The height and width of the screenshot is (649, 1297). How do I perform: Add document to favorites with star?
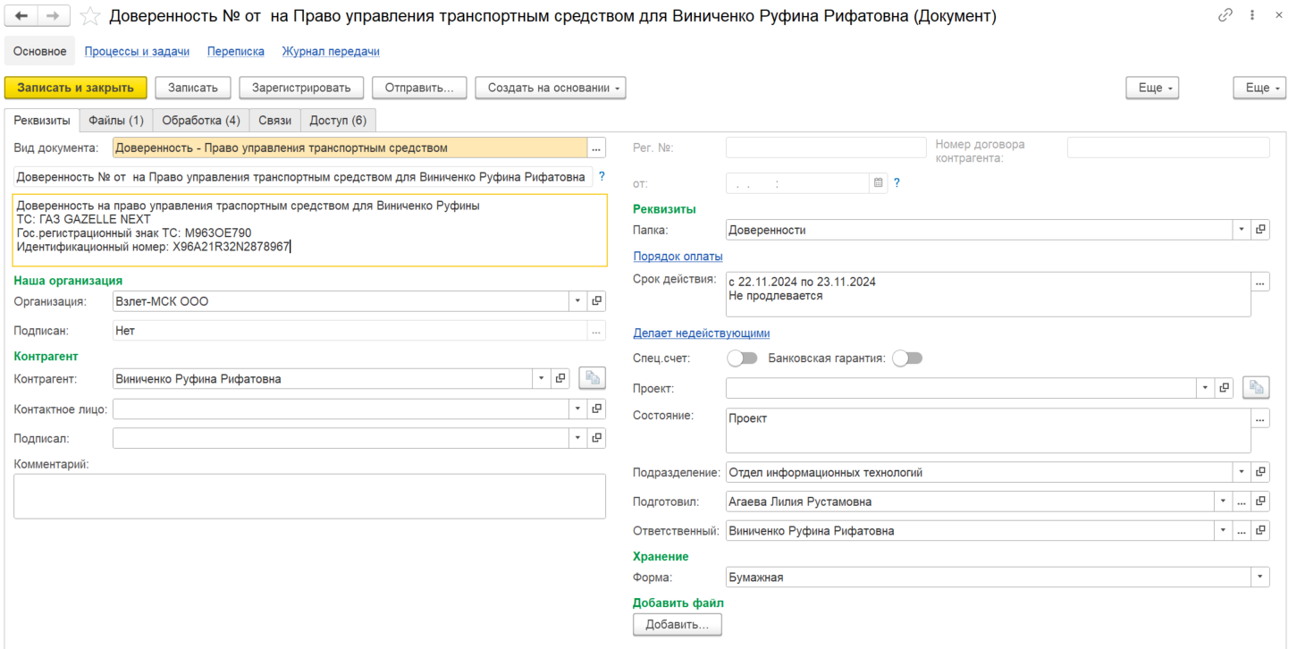click(x=89, y=16)
